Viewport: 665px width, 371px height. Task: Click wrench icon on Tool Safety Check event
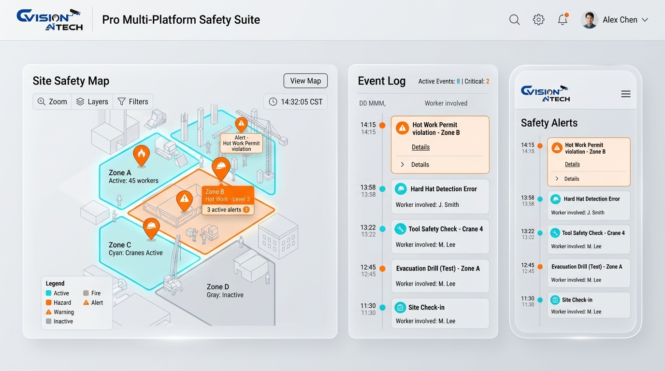click(x=400, y=229)
